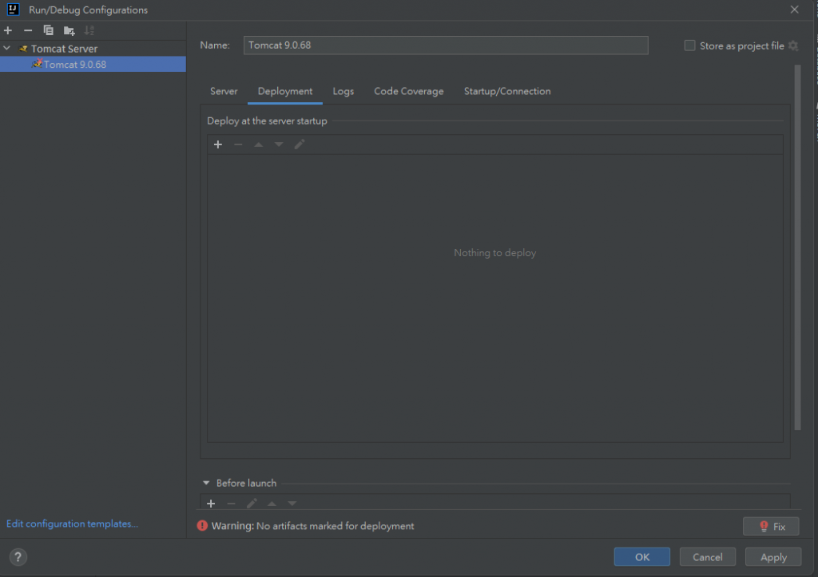This screenshot has height=577, width=818.
Task: Edit deployment item pencil icon
Action: (x=300, y=144)
